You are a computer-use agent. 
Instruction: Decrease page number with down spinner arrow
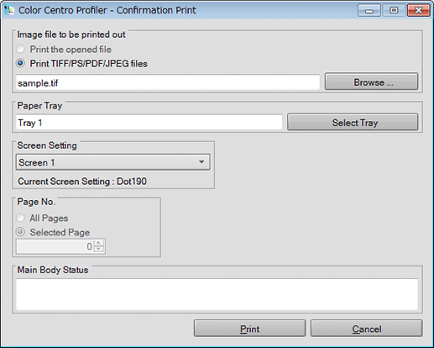click(x=99, y=250)
